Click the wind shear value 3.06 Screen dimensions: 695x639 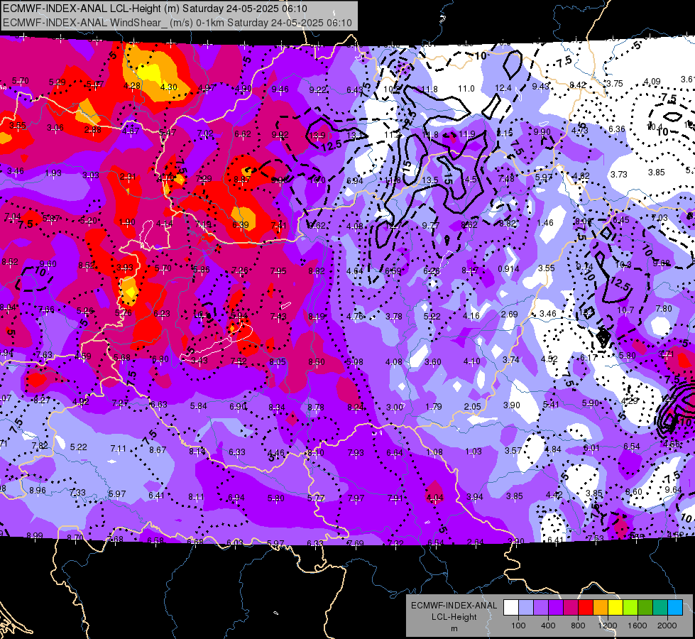pyautogui.click(x=55, y=128)
